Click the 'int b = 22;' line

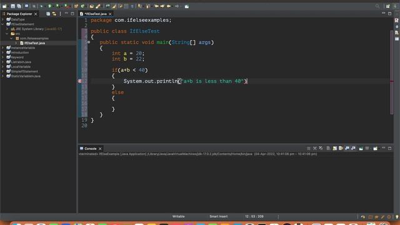(127, 59)
